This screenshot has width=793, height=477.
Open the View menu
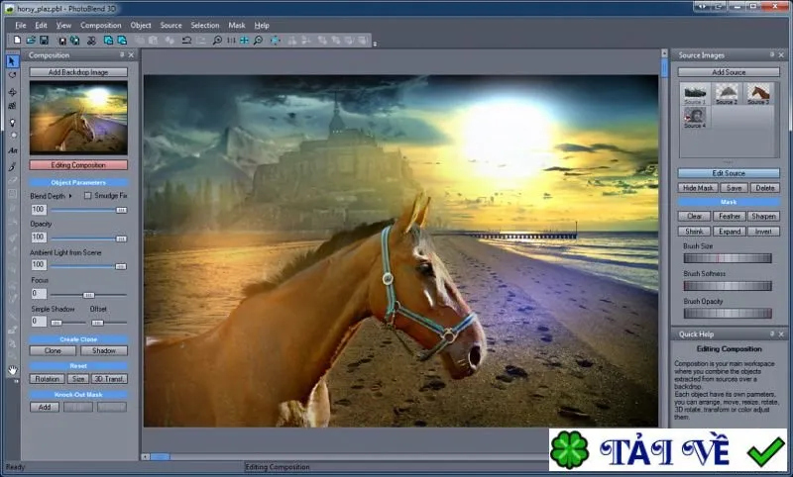63,26
